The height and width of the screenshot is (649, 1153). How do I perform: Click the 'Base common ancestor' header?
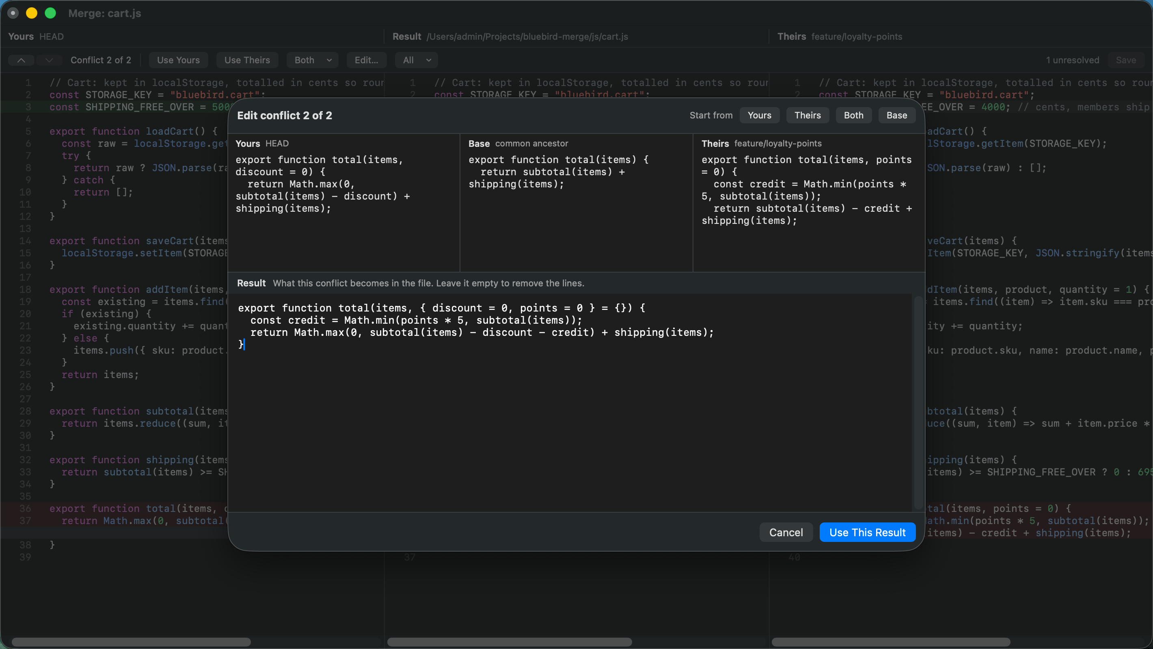click(518, 144)
